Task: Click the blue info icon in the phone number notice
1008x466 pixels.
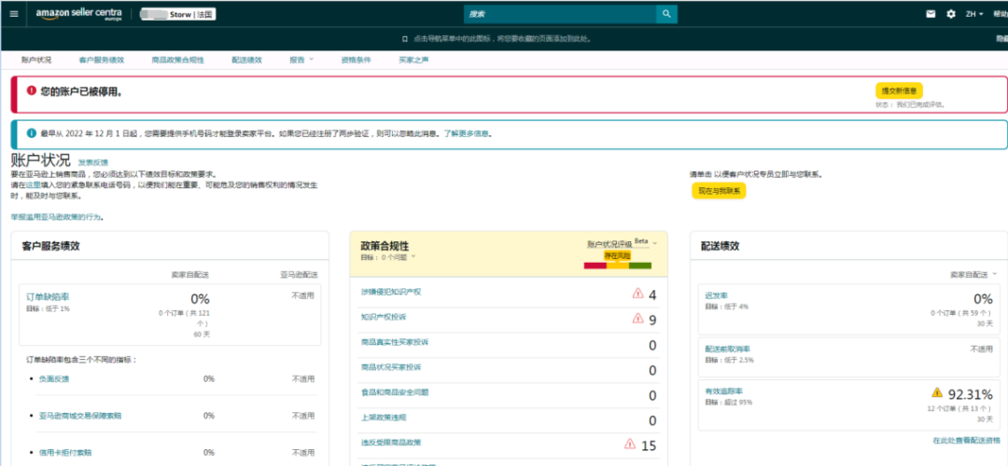Action: 32,133
